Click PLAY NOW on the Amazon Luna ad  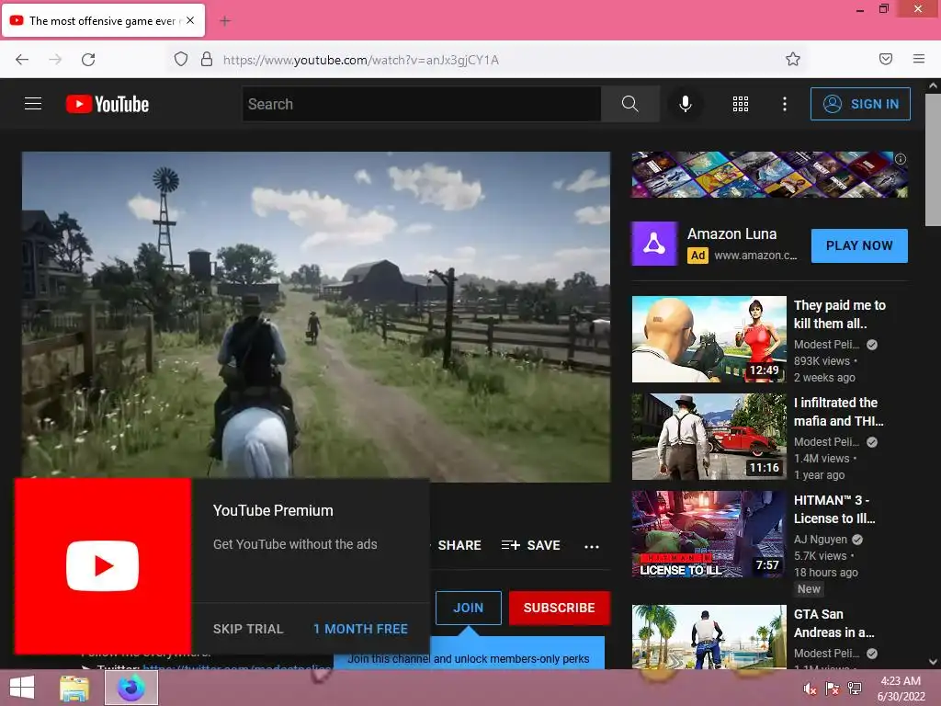pyautogui.click(x=859, y=245)
